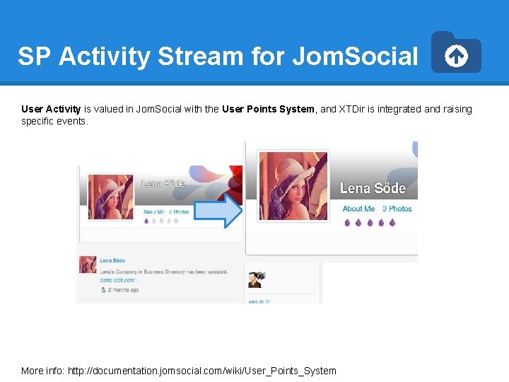Click the Lena Söde name on the smaller profile
Image resolution: width=509 pixels, height=382 pixels.
tap(163, 183)
